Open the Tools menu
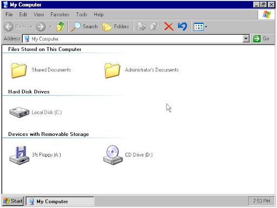 tap(82, 15)
